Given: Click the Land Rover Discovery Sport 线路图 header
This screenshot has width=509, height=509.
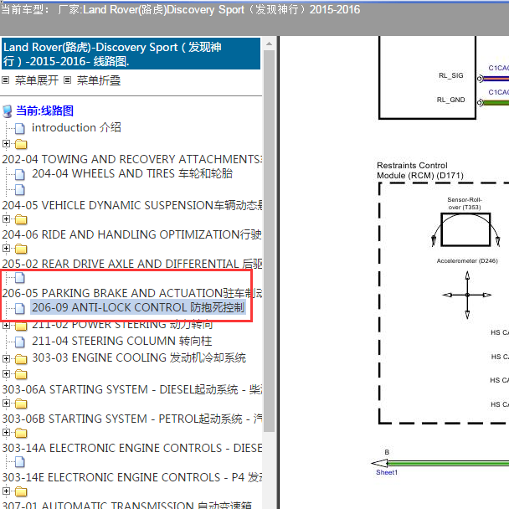Looking at the screenshot, I should pos(131,54).
